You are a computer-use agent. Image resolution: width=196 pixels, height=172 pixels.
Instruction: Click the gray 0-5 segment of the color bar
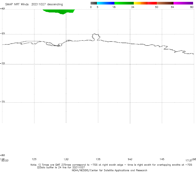point(93,3)
